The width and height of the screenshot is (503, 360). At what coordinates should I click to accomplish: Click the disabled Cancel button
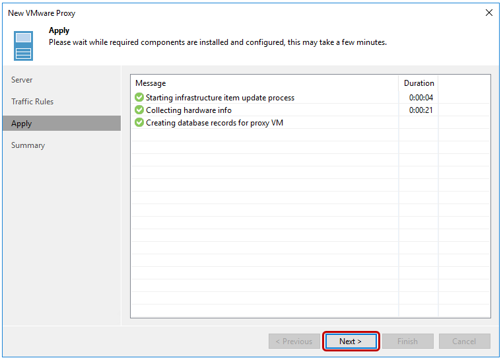[465, 341]
